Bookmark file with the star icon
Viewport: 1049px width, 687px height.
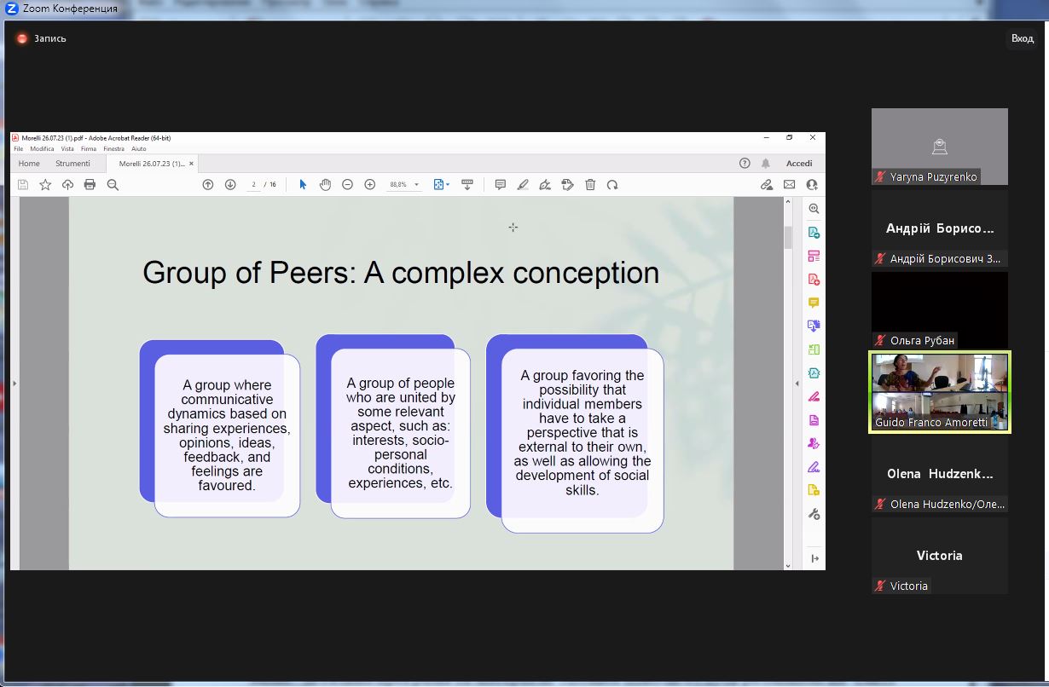pos(45,185)
